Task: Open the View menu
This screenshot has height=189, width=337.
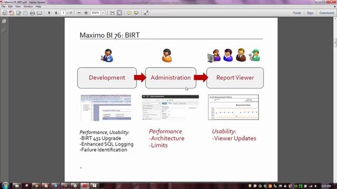Action: (x=18, y=7)
